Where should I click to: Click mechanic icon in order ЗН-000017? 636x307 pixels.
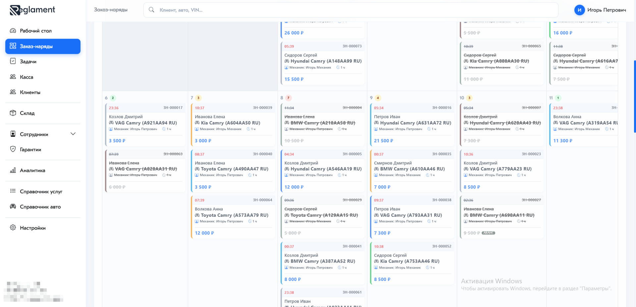click(x=111, y=129)
